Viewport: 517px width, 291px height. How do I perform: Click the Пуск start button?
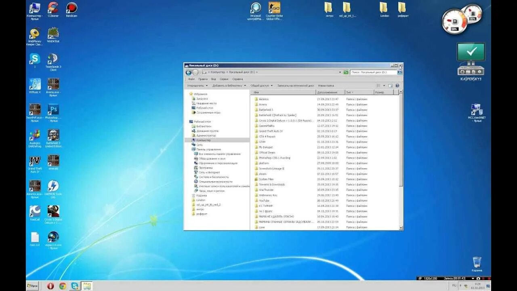click(33, 286)
